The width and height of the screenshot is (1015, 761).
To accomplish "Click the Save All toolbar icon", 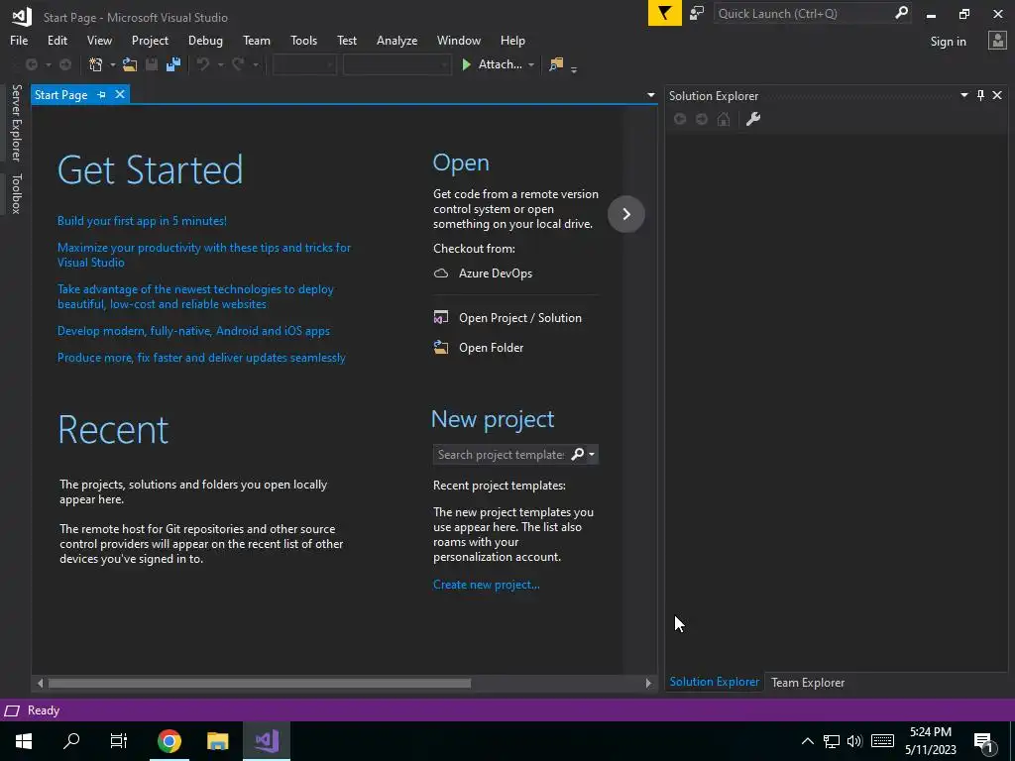I will [x=172, y=64].
